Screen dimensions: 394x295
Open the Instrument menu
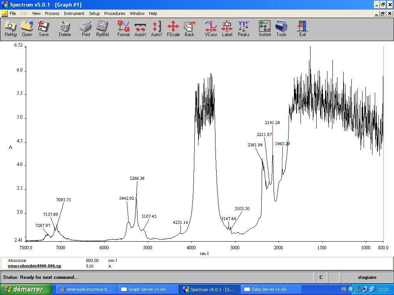(74, 13)
